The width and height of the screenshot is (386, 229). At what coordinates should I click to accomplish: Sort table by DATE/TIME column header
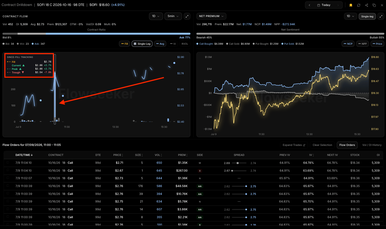click(24, 155)
